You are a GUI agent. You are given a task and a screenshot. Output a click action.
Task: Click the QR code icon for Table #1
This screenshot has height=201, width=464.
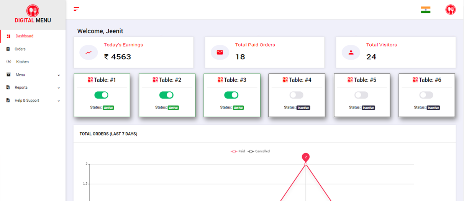click(x=90, y=80)
